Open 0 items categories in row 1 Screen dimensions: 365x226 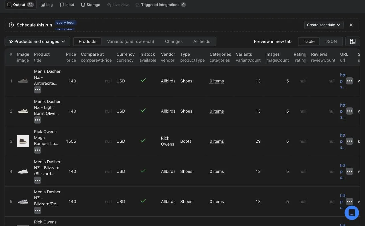coord(217,81)
